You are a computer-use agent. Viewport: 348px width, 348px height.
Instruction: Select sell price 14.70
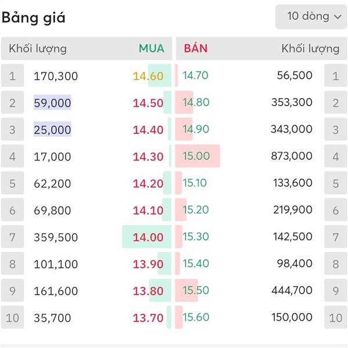(195, 75)
